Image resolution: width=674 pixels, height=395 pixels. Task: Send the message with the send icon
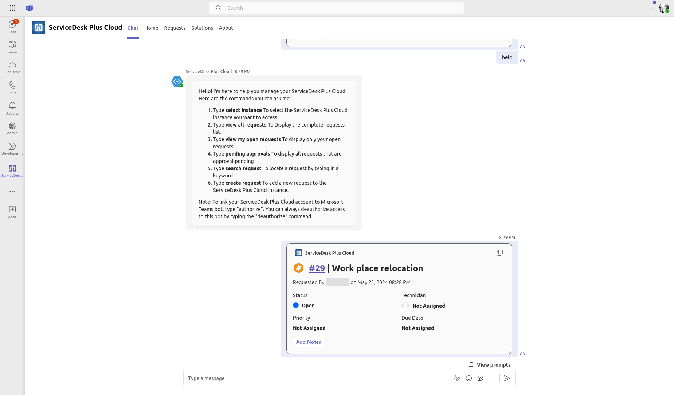point(507,378)
